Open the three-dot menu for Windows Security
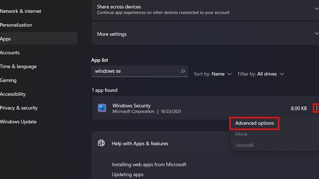This screenshot has height=179, width=319. [x=316, y=108]
